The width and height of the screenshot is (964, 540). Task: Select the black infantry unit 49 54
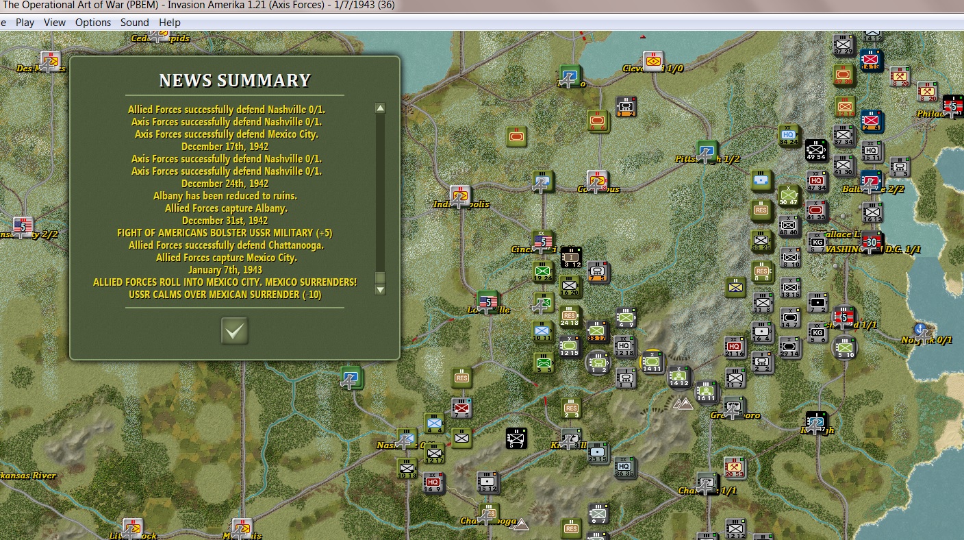(816, 150)
